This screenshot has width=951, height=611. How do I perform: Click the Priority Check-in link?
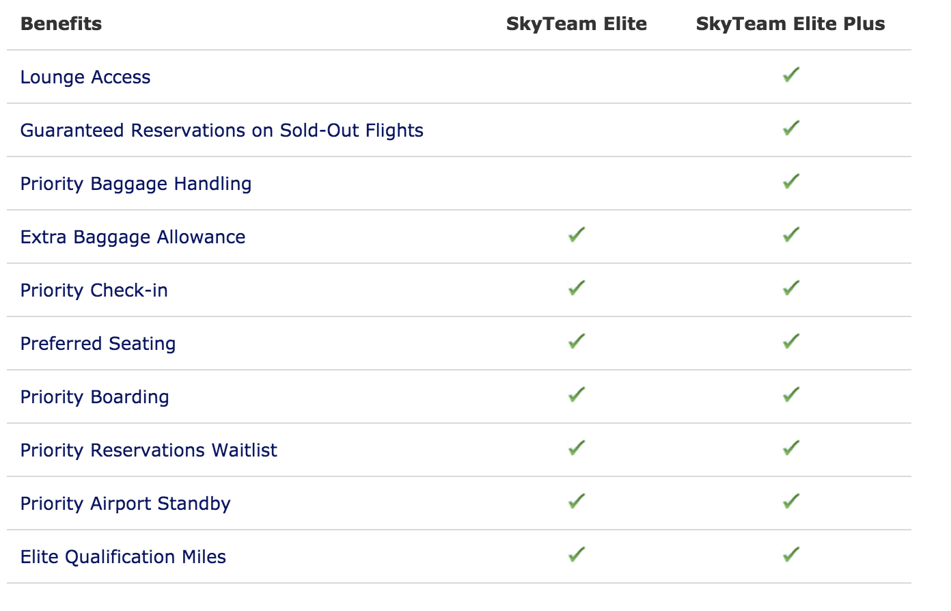point(94,290)
